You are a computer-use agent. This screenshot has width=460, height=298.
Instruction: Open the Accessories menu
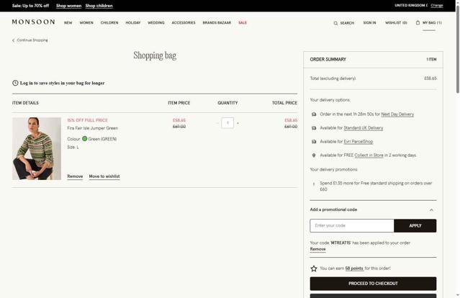184,22
